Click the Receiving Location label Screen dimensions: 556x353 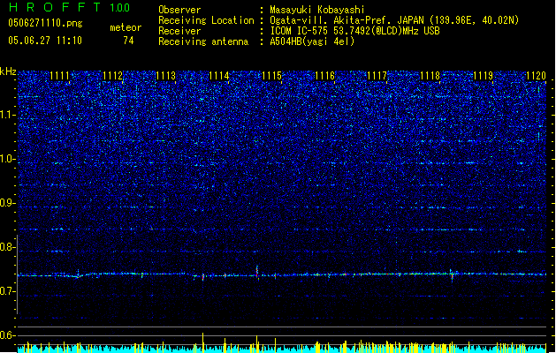point(206,20)
